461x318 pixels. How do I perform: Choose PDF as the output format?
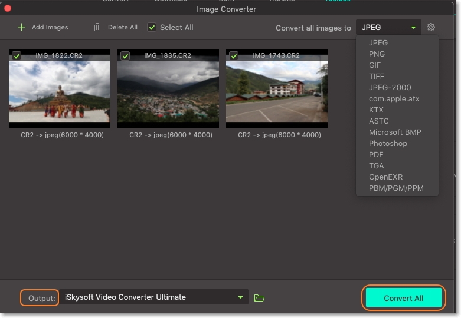click(x=376, y=155)
